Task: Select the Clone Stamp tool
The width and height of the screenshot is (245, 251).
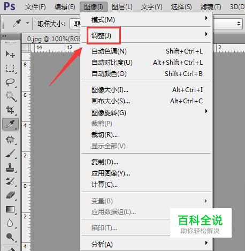Action: coord(10,168)
